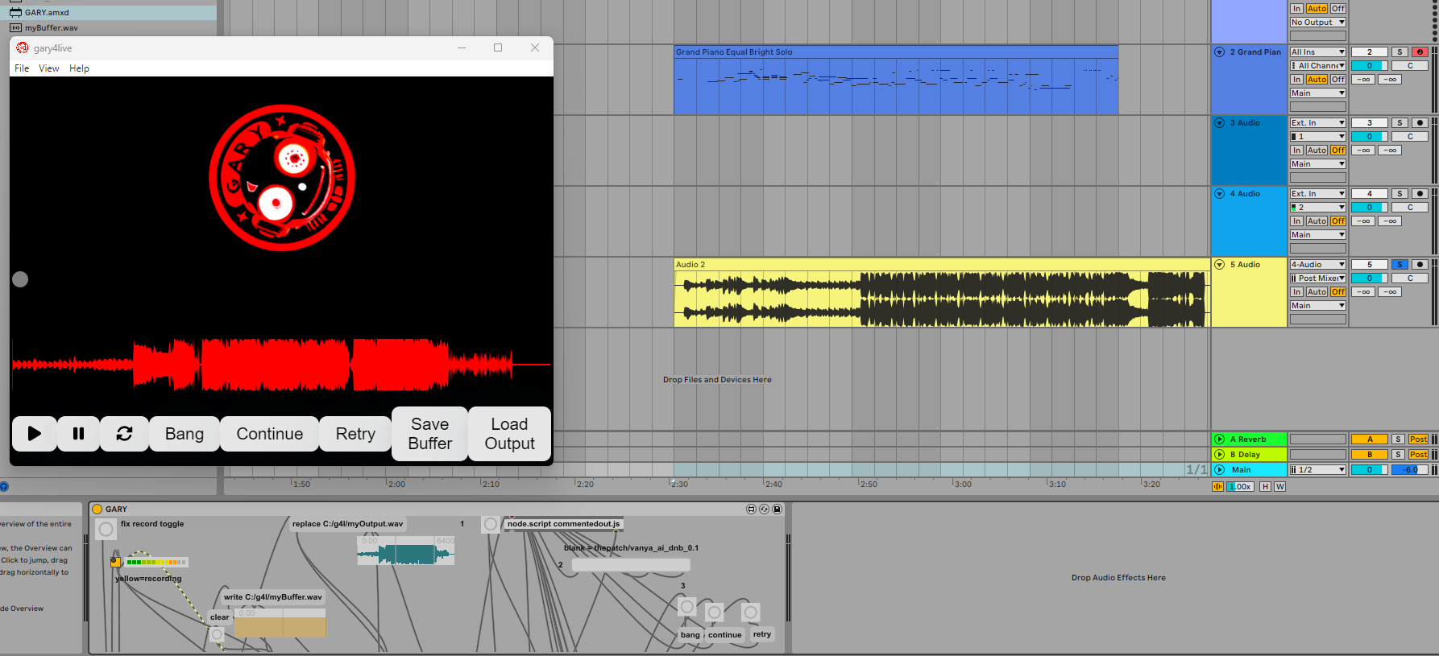This screenshot has height=656, width=1439.
Task: Click the fix record toggle bang button
Action: click(x=106, y=529)
